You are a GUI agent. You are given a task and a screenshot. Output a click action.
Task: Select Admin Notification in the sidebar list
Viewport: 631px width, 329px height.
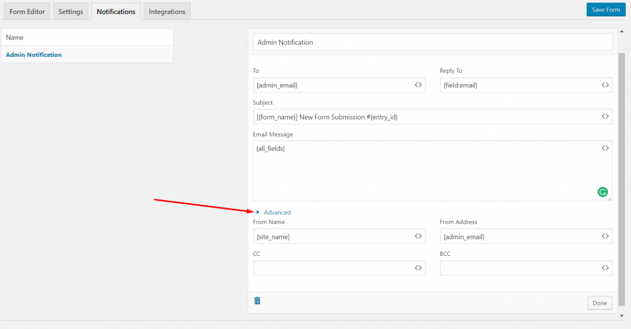click(x=34, y=54)
